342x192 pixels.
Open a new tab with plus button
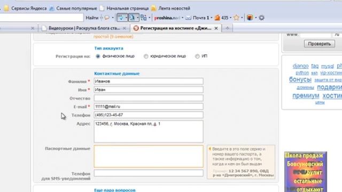(x=227, y=28)
